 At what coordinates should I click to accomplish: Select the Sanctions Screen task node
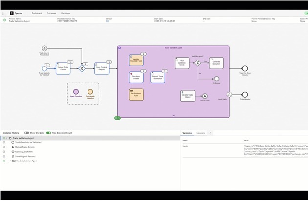click(136, 77)
